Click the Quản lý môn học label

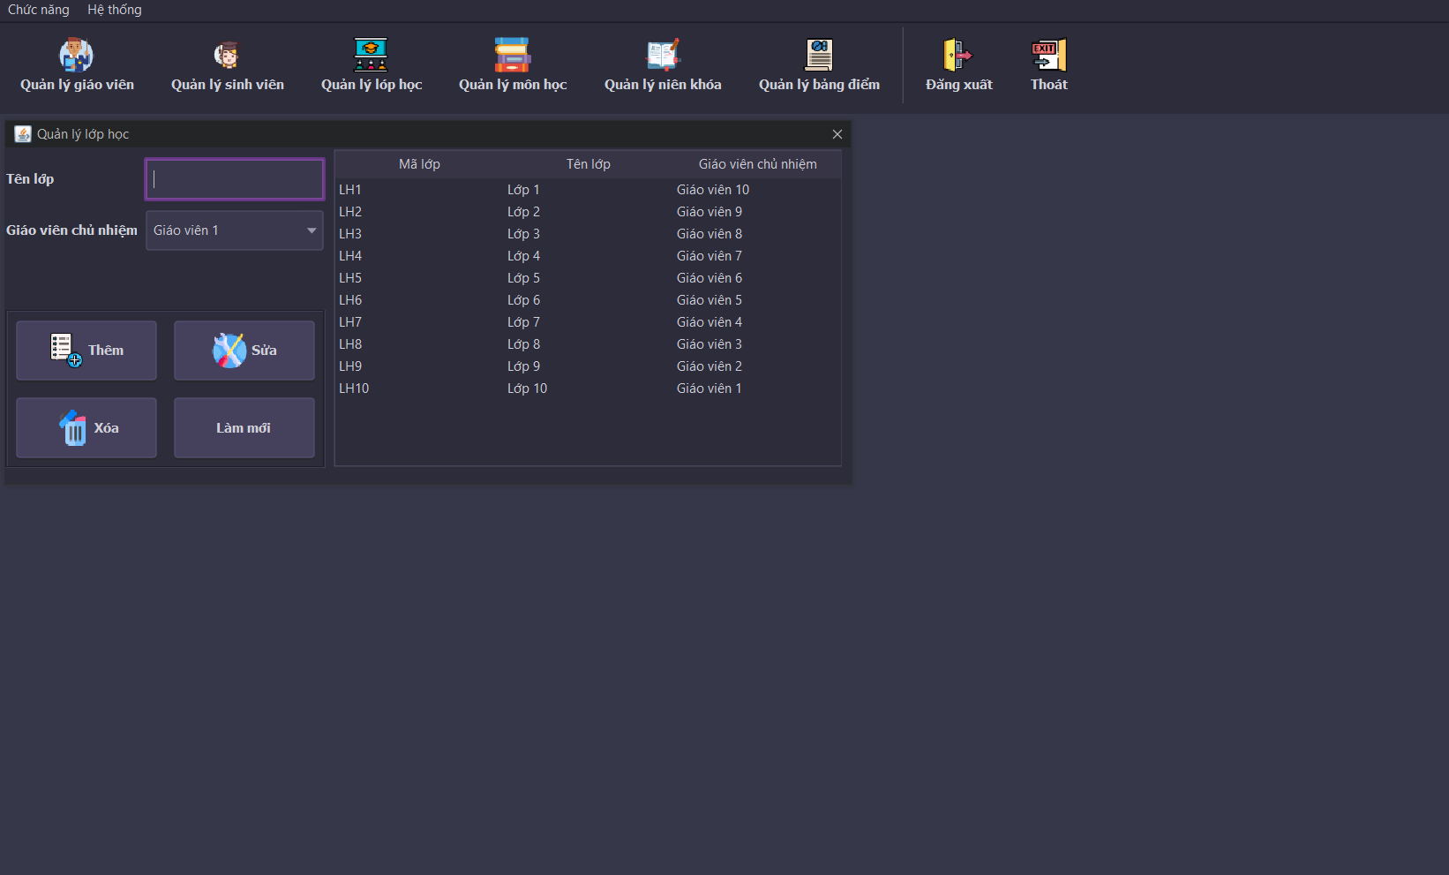pos(513,85)
